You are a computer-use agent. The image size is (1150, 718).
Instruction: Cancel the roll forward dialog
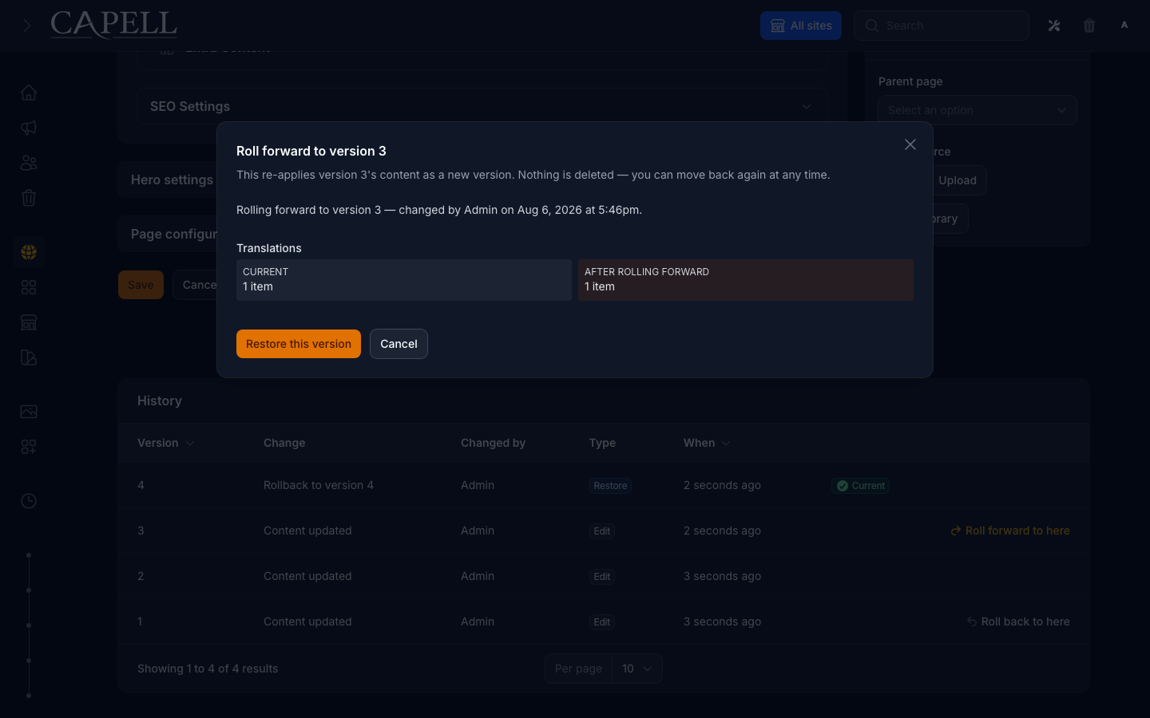399,344
